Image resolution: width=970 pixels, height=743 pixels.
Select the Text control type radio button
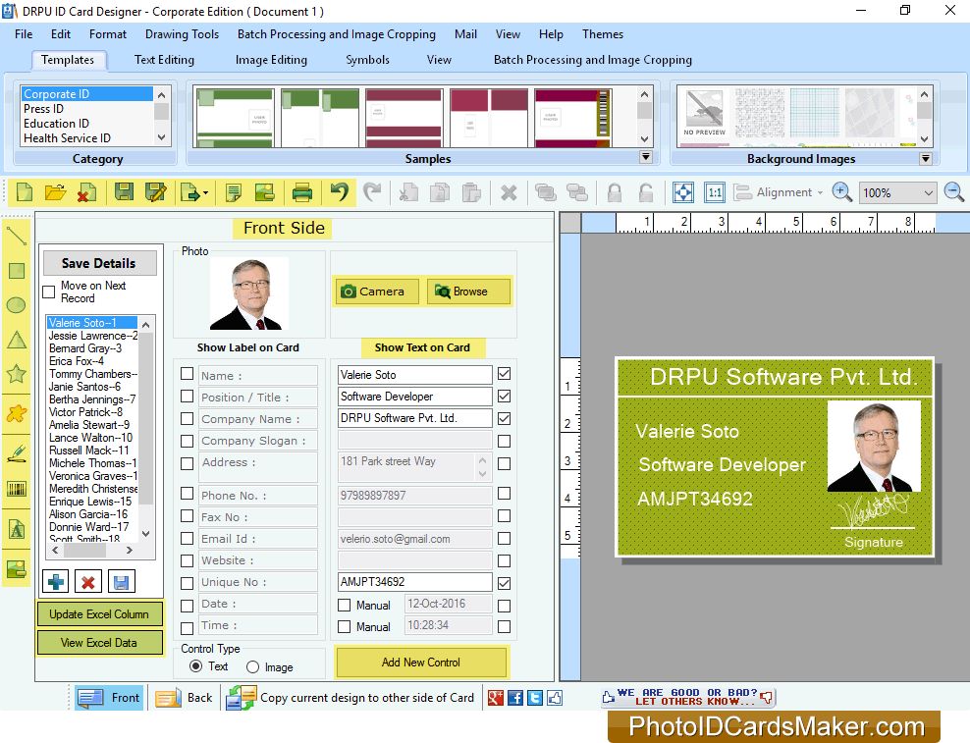click(x=196, y=666)
